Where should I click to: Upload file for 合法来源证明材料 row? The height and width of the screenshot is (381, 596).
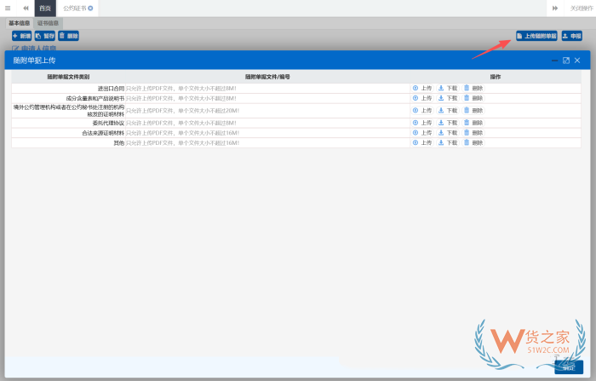tap(422, 133)
